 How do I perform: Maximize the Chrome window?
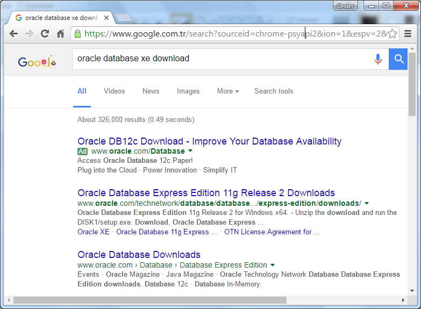(386, 5)
